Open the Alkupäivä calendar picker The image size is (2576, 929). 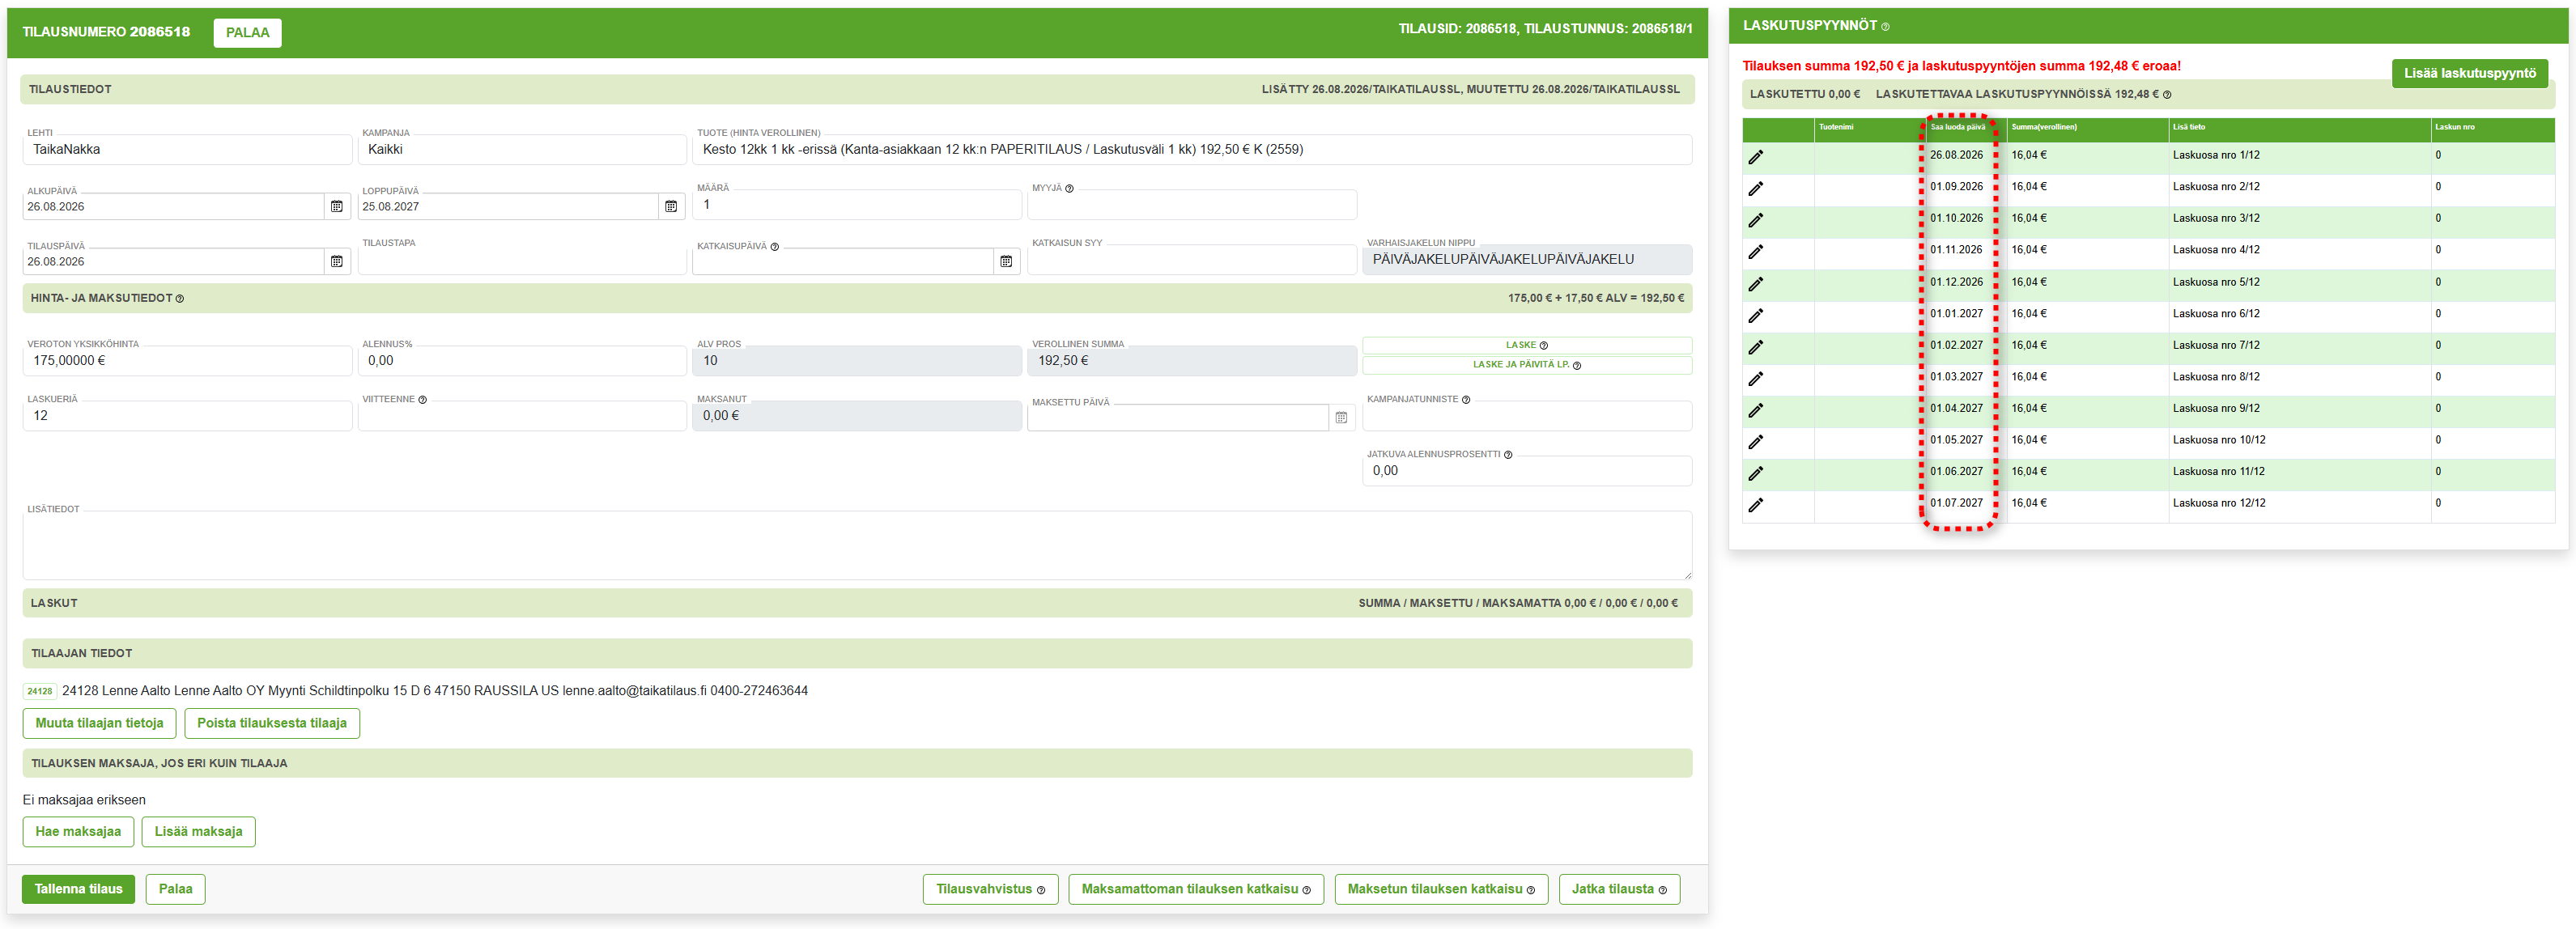click(x=337, y=206)
